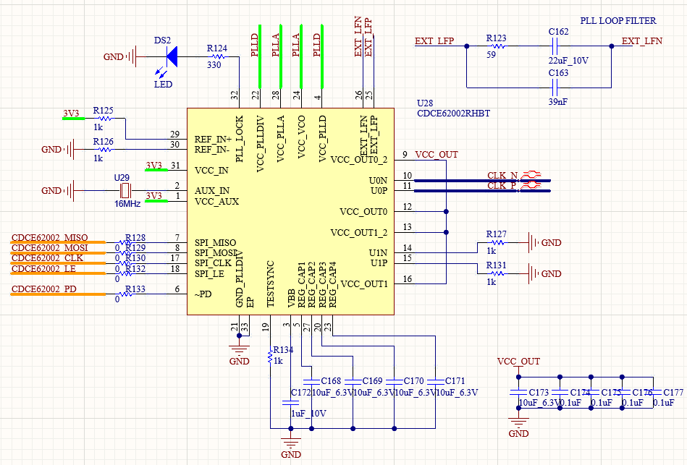This screenshot has height=465, width=687.
Task: Click the right EXT_LFN net label of loop filter
Action: click(x=642, y=41)
